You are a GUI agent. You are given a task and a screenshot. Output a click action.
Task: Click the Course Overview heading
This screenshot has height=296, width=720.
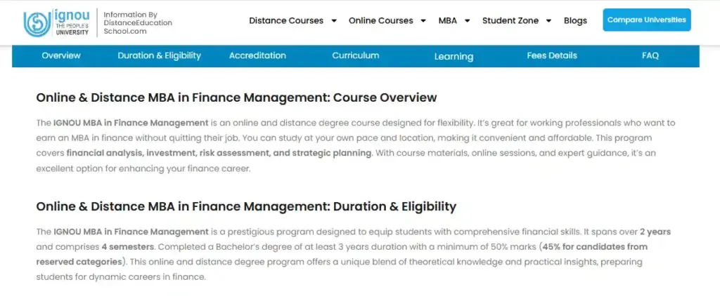click(x=236, y=97)
